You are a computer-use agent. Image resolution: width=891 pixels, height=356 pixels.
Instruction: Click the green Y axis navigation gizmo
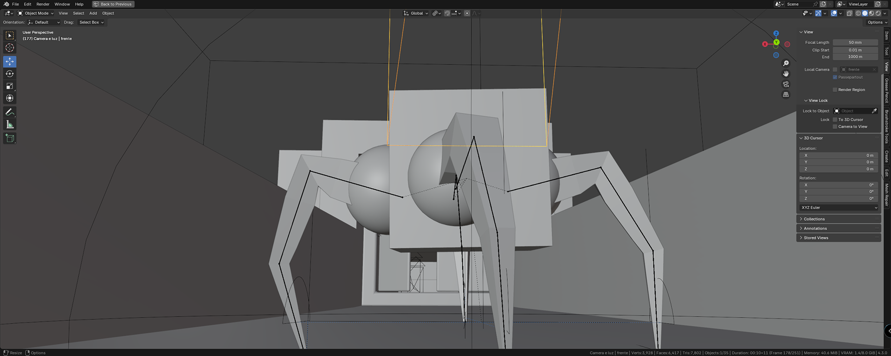776,42
